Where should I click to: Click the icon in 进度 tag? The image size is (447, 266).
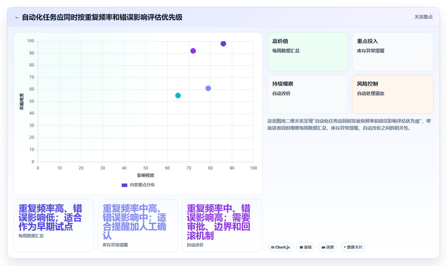pyautogui.click(x=323, y=247)
